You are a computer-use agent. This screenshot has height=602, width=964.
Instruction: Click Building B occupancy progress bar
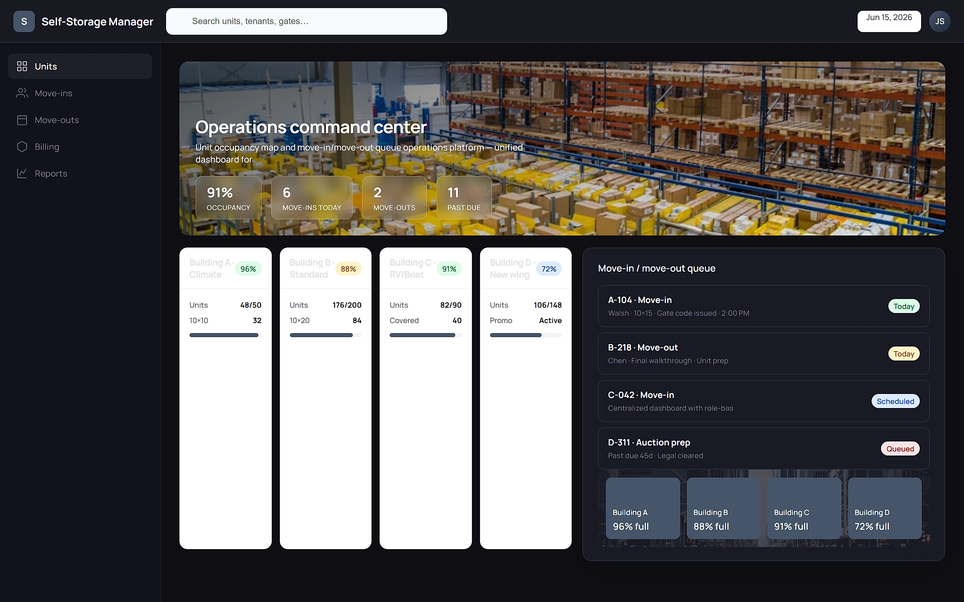tap(325, 335)
